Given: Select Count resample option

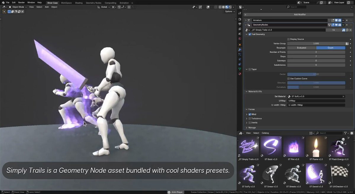Looking at the screenshot, I should [330, 48].
